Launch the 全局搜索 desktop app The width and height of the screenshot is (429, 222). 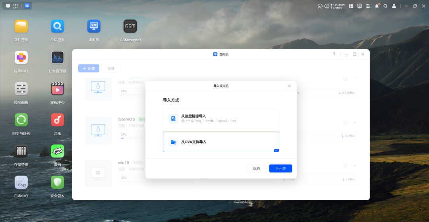point(58,27)
